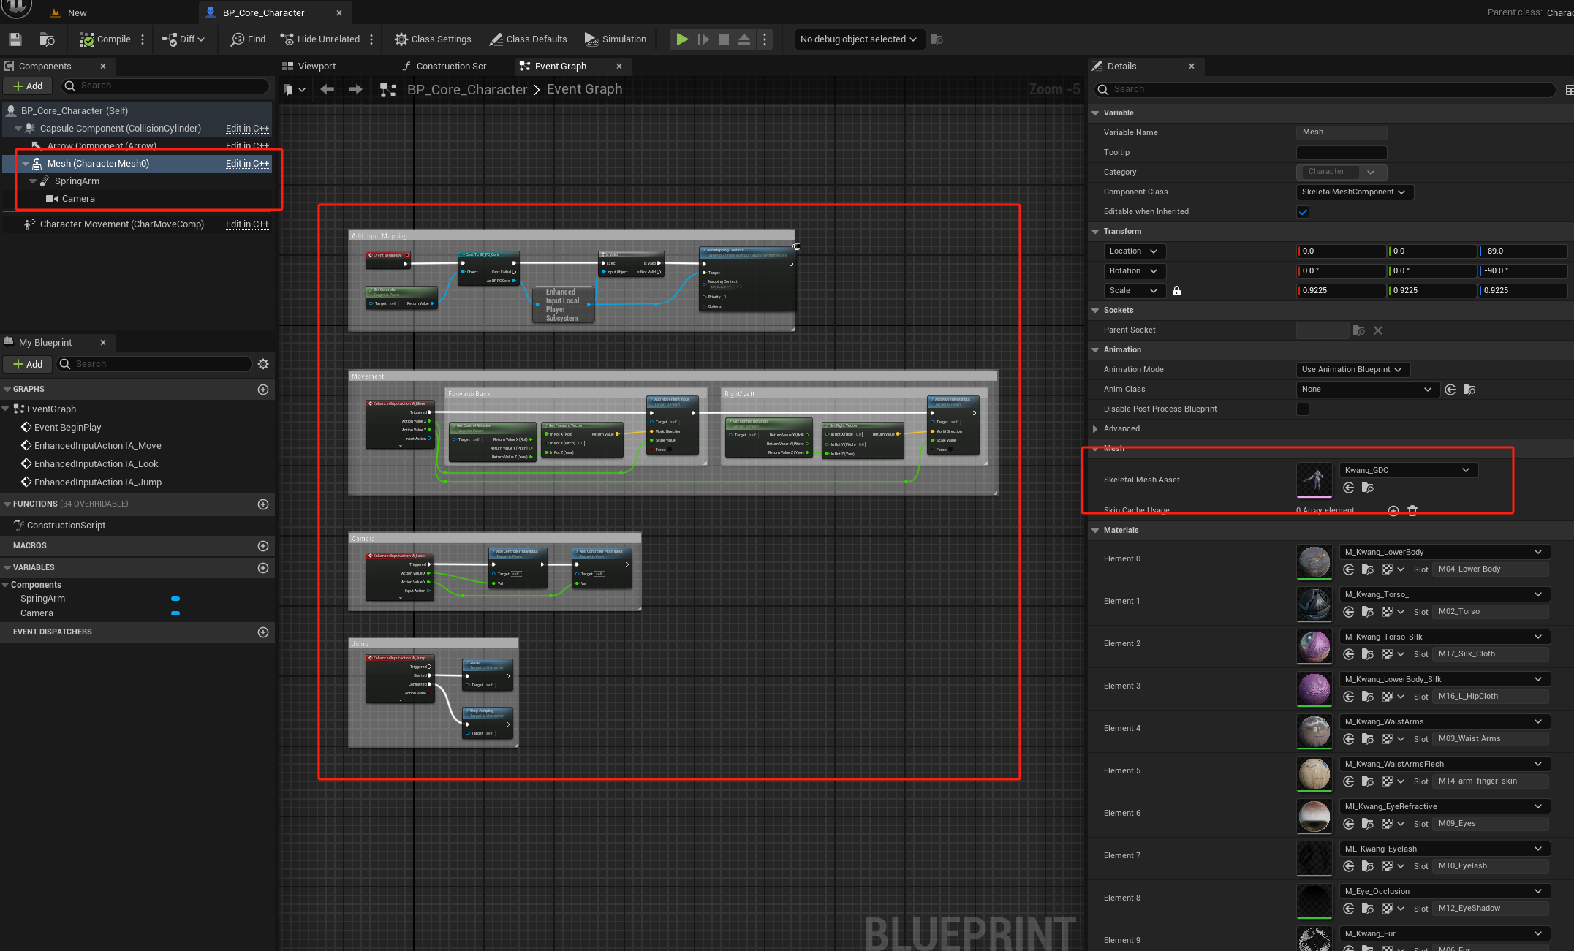Viewport: 1574px width, 951px height.
Task: Navigate back in graph history
Action: [x=327, y=89]
